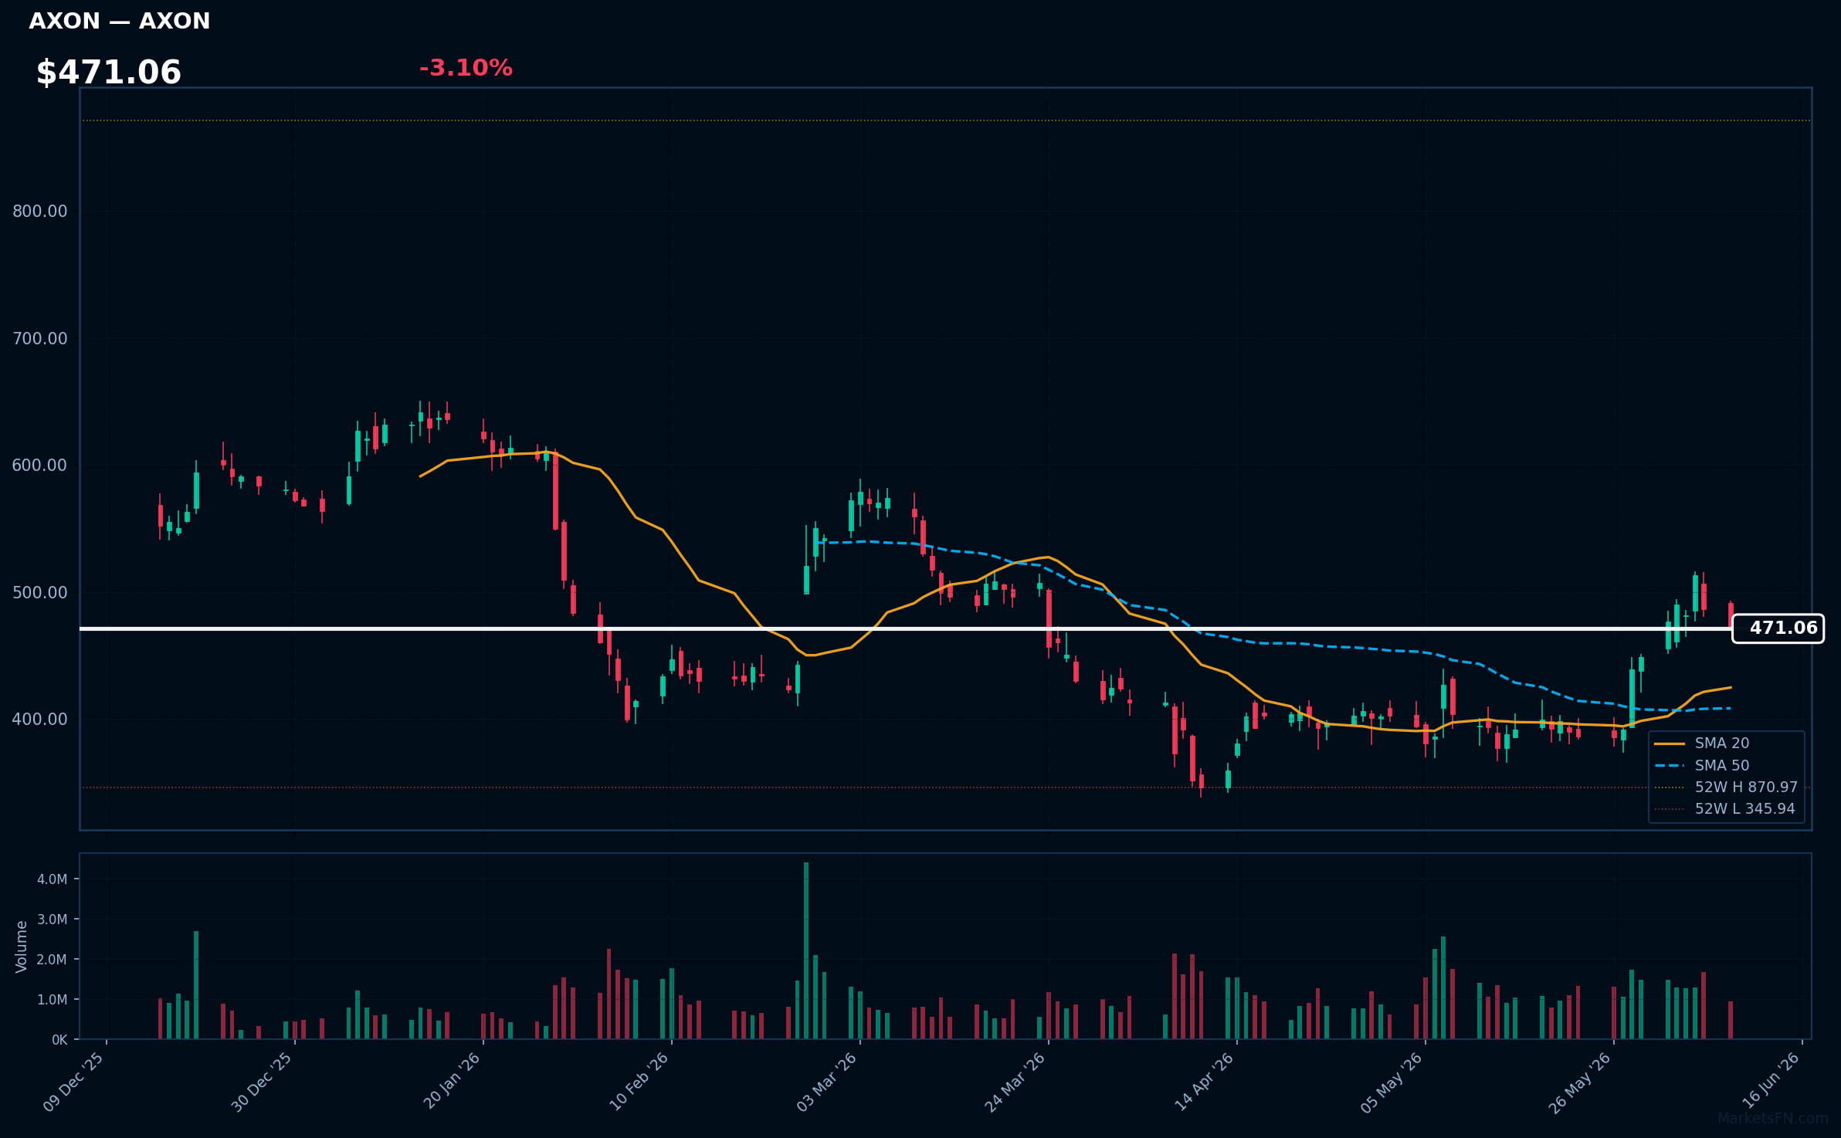The image size is (1841, 1138).
Task: Click the 400.00 price axis label
Action: 40,720
